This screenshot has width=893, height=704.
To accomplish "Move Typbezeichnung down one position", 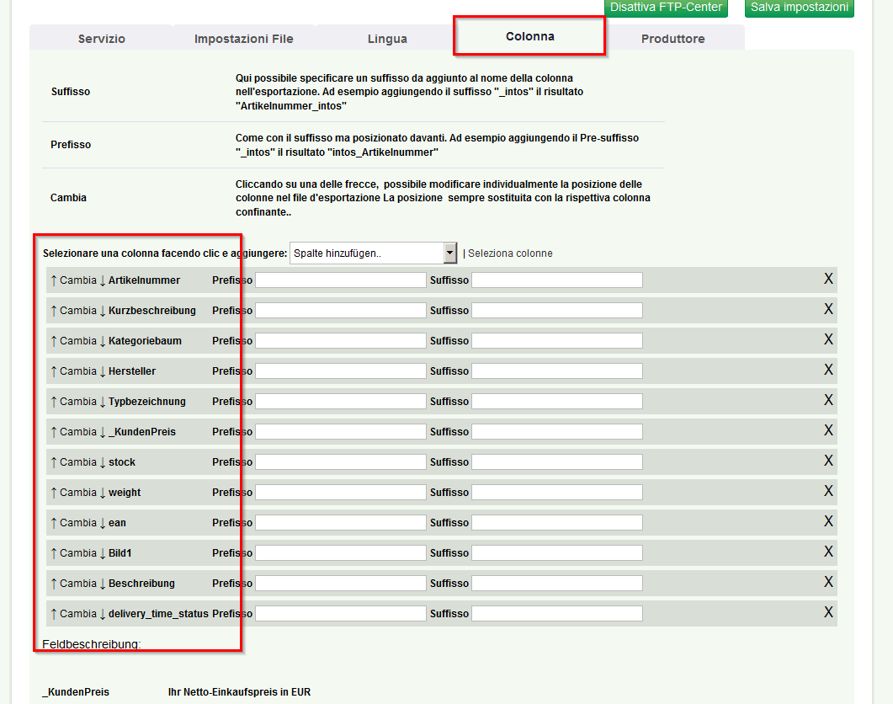I will tap(103, 402).
